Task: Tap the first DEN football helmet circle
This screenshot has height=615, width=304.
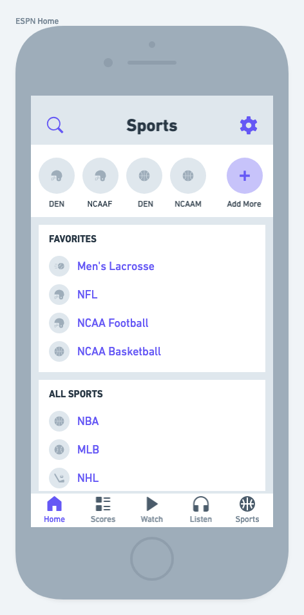Action: point(57,176)
